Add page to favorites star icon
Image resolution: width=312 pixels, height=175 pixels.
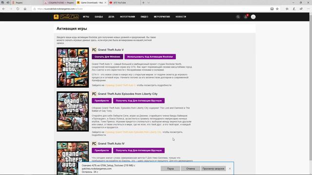tap(277, 9)
